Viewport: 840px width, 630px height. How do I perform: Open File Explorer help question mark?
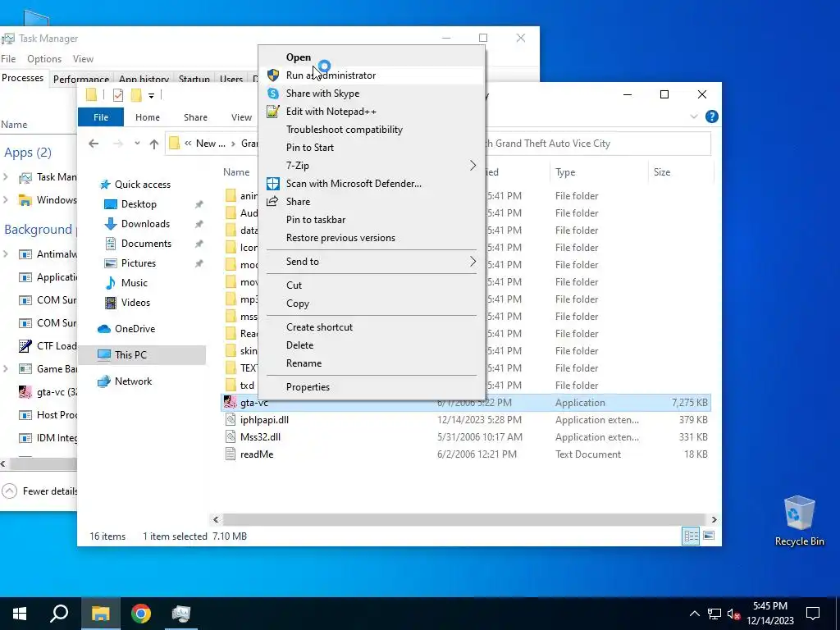711,116
